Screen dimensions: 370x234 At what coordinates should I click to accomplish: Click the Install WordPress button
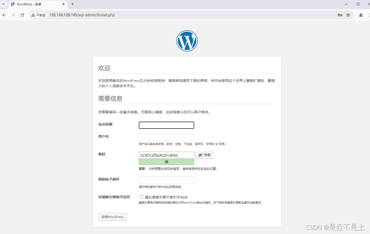tap(112, 217)
